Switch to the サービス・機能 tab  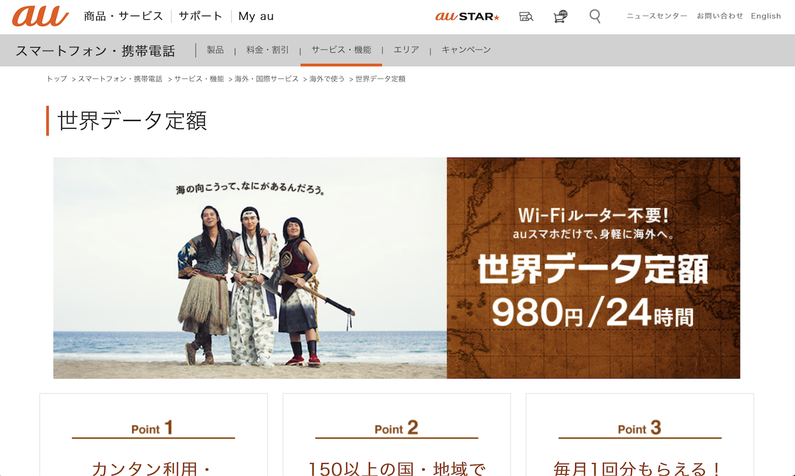(341, 50)
